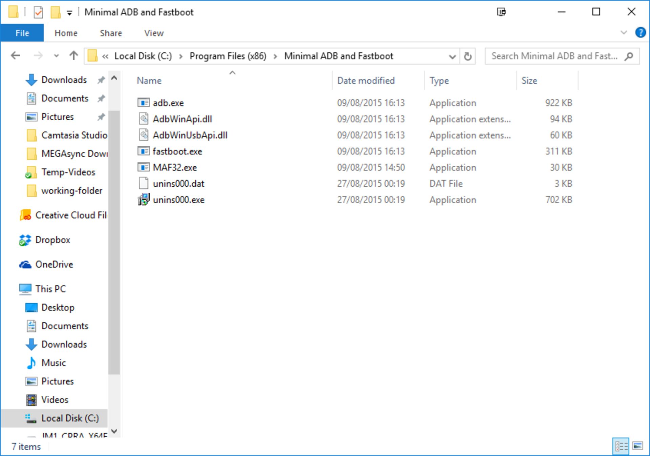Click the Properties quick access toolbar icon
The image size is (650, 456).
[38, 13]
